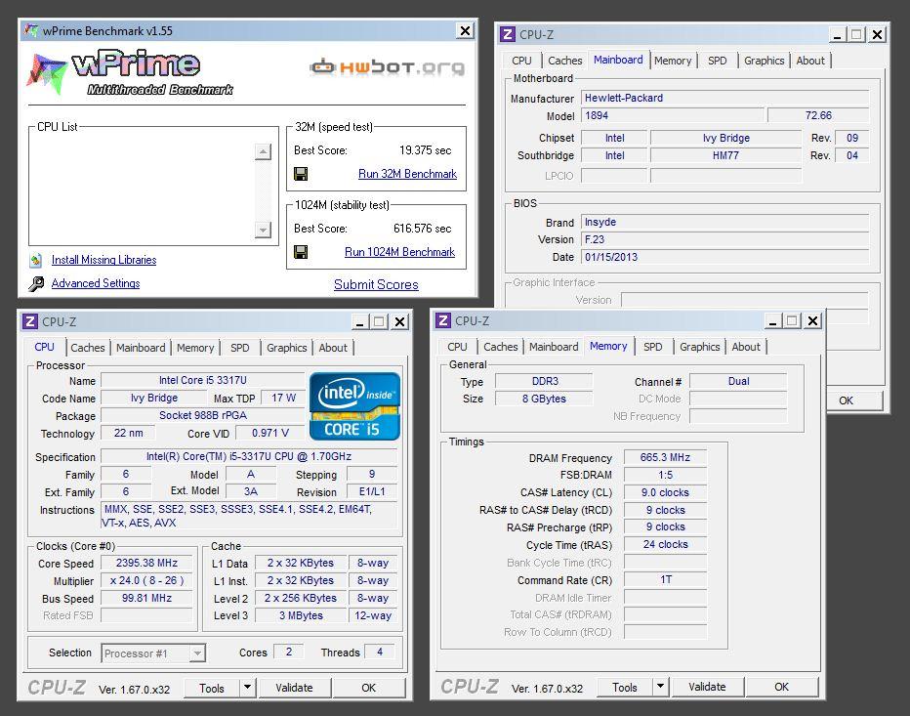Open the Graphics tab in the CPU window
This screenshot has height=716, width=910.
[287, 348]
